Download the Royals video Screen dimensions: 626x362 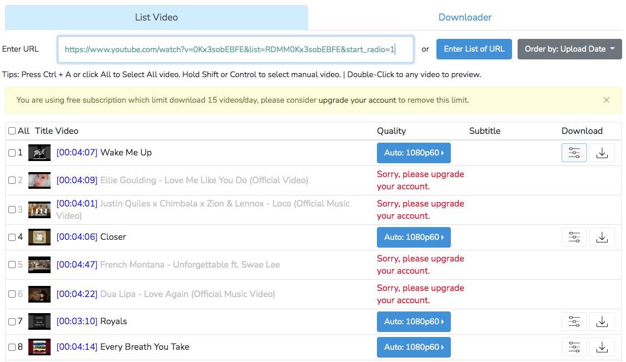(x=602, y=321)
